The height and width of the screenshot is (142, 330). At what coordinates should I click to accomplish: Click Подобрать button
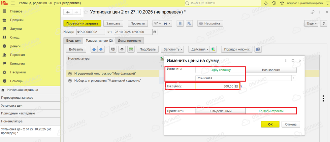[x=148, y=49]
